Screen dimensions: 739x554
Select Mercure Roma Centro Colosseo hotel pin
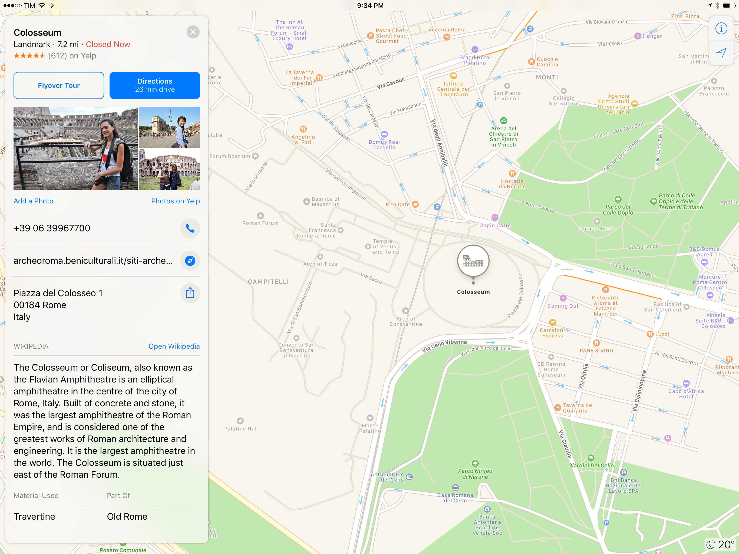pos(710,295)
